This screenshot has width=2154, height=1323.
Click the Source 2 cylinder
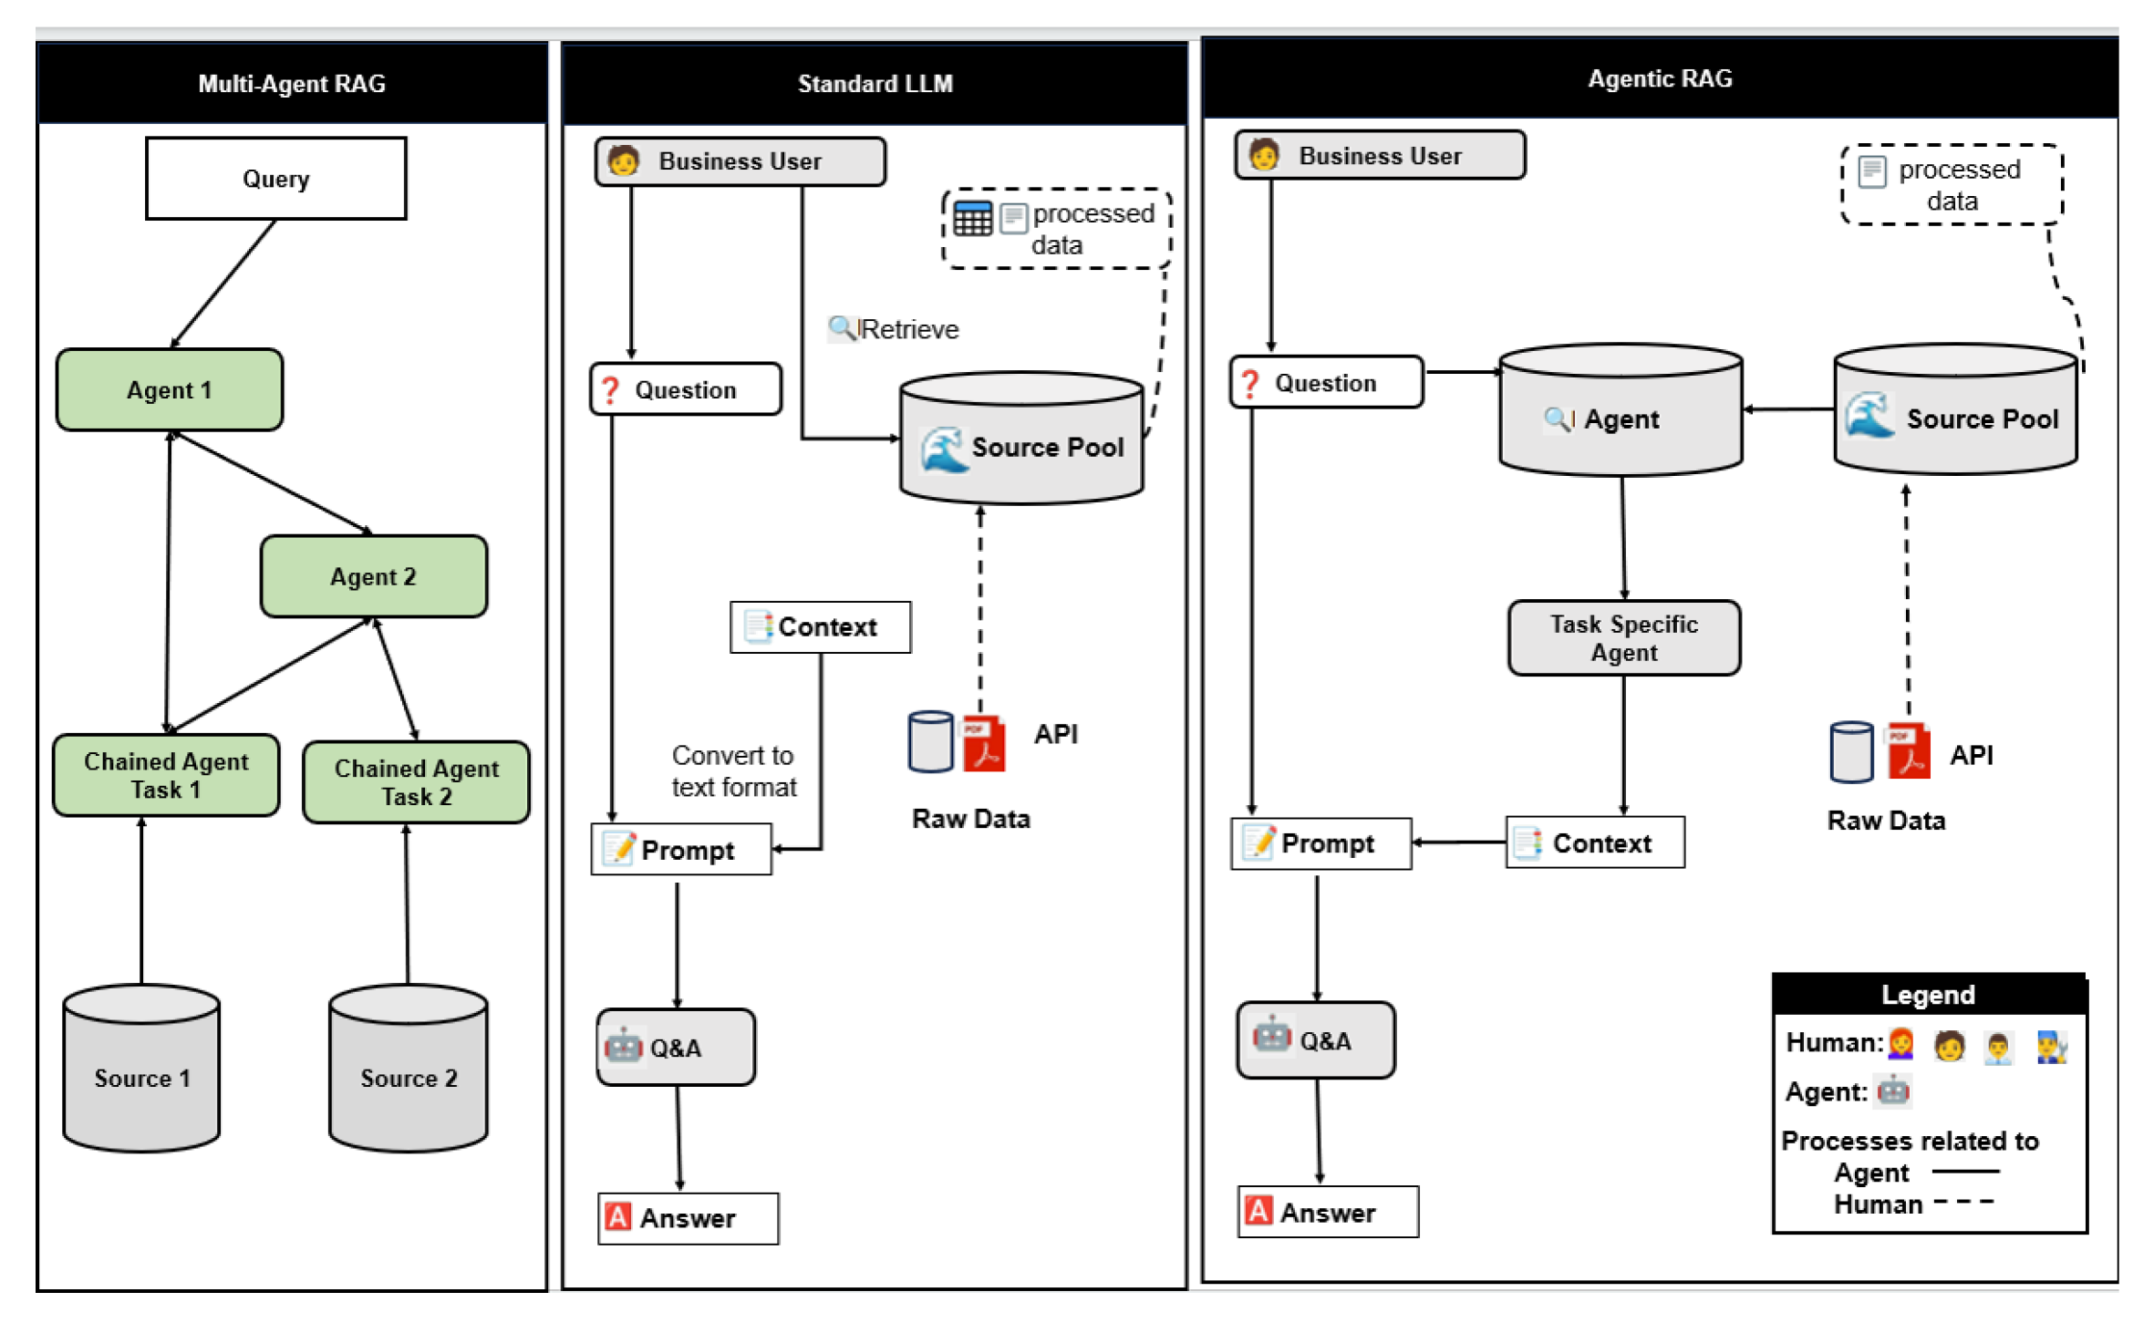pyautogui.click(x=408, y=1069)
